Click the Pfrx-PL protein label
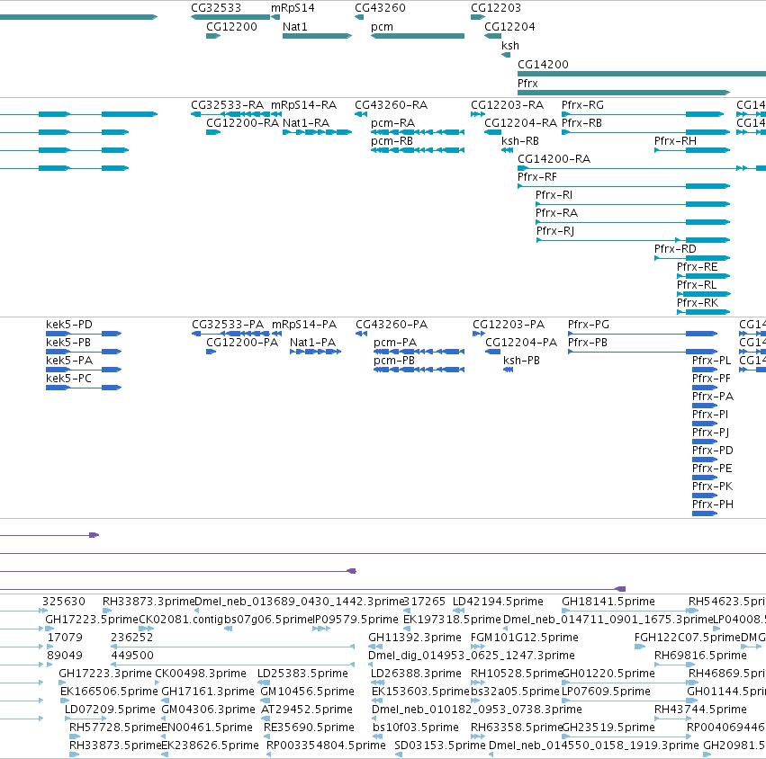Image resolution: width=766 pixels, height=759 pixels. click(711, 361)
